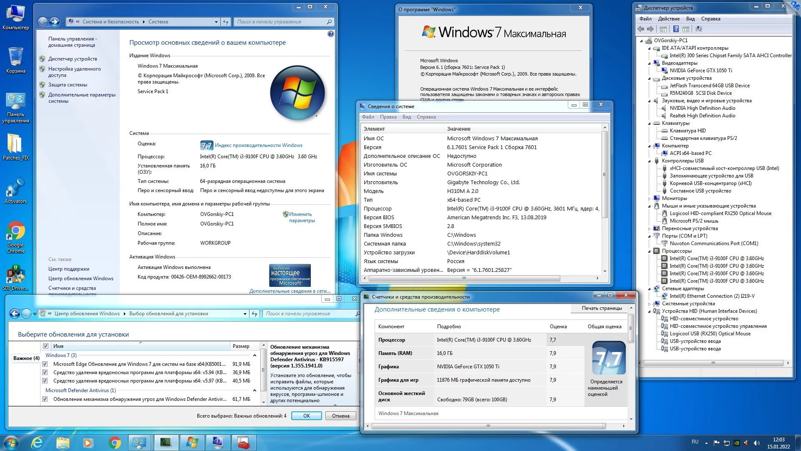Expand the Мониторы tree node
Screen dimensions: 801x451
point(650,199)
